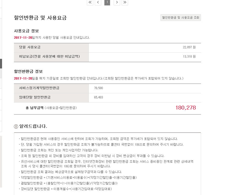240x195 pixels.
Task: Click the 총 납부금액 label
Action: pyautogui.click(x=34, y=108)
